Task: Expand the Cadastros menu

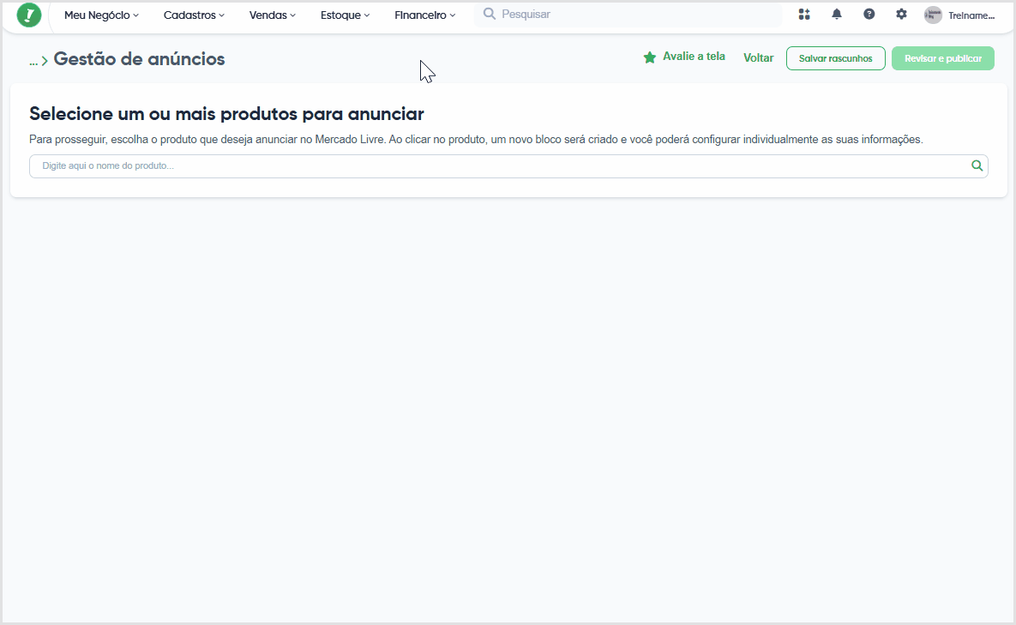Action: [194, 15]
